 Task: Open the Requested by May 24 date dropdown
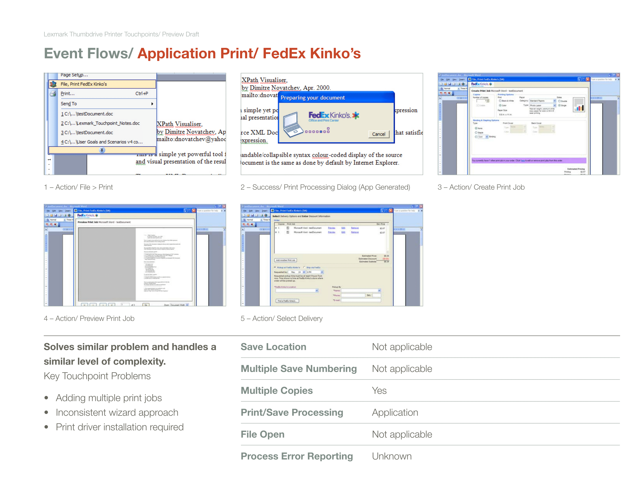tap(297, 273)
